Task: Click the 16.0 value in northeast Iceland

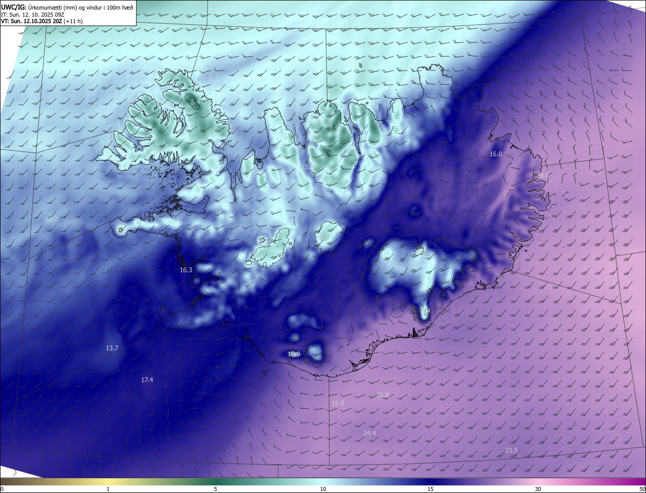Action: [x=496, y=154]
